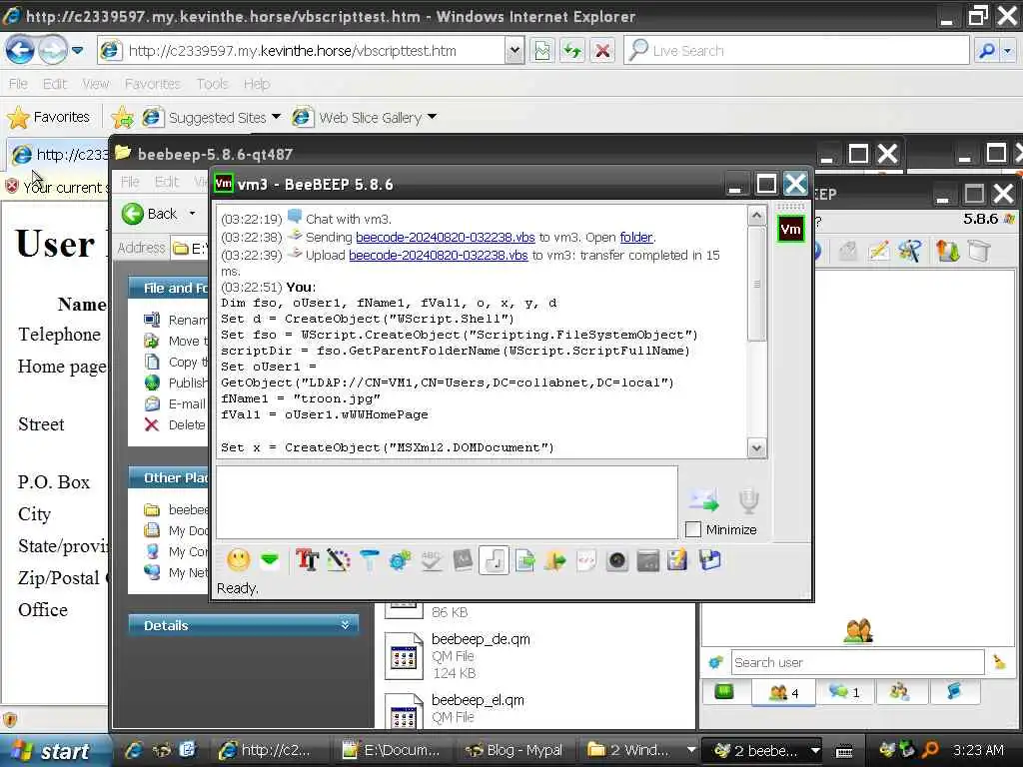Open the Blog - Mypal taskbar button
This screenshot has height=767, width=1023.
pos(514,750)
